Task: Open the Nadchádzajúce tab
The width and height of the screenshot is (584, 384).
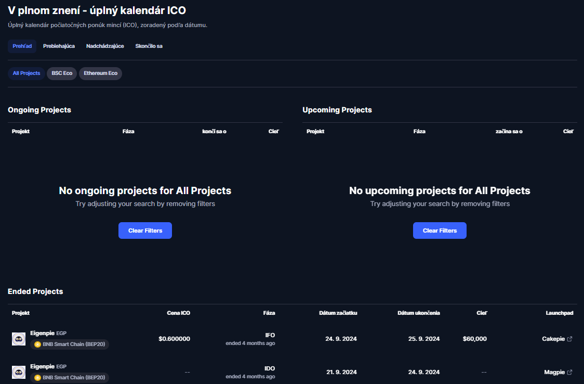Action: [x=105, y=46]
